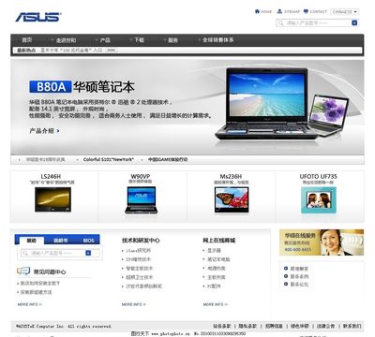Click the first text link in service list
The image size is (375, 337).
click(x=299, y=269)
